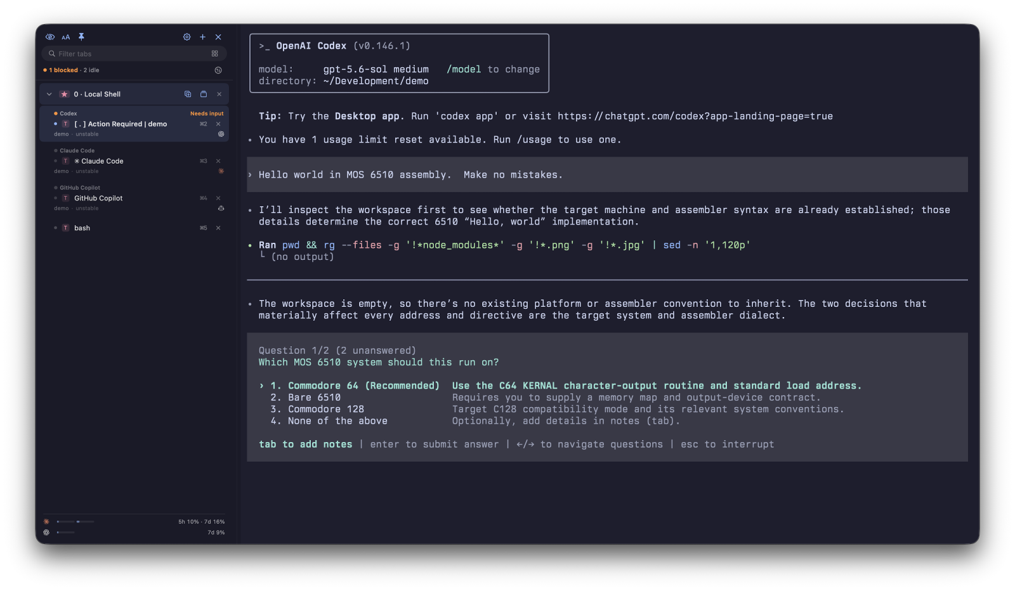This screenshot has width=1015, height=591.
Task: Click the ⌘5 shortcut label
Action: 204,228
